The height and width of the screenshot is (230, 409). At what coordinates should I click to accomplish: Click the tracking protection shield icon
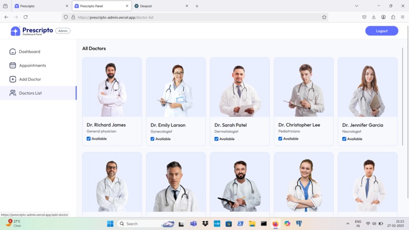pyautogui.click(x=66, y=17)
